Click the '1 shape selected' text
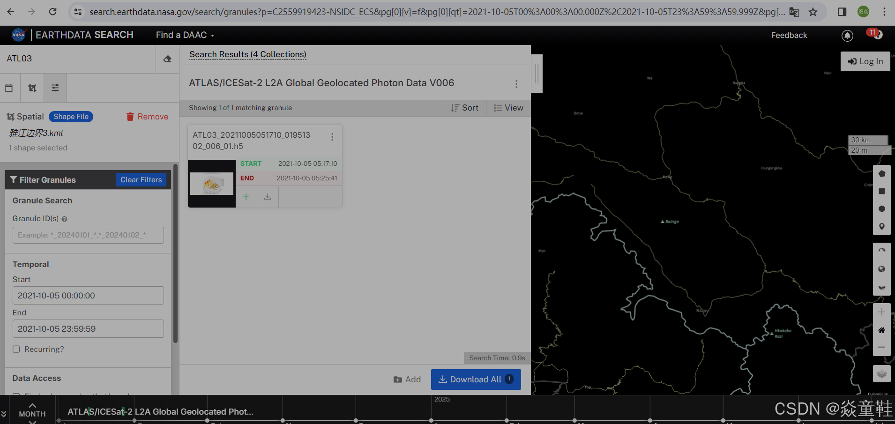The height and width of the screenshot is (424, 895). [38, 148]
